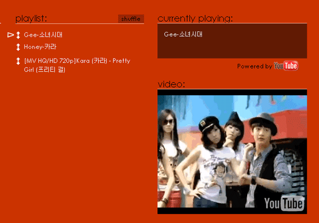Select the Kara Pretty Girl MV playlist entry
The width and height of the screenshot is (319, 223).
pyautogui.click(x=77, y=65)
